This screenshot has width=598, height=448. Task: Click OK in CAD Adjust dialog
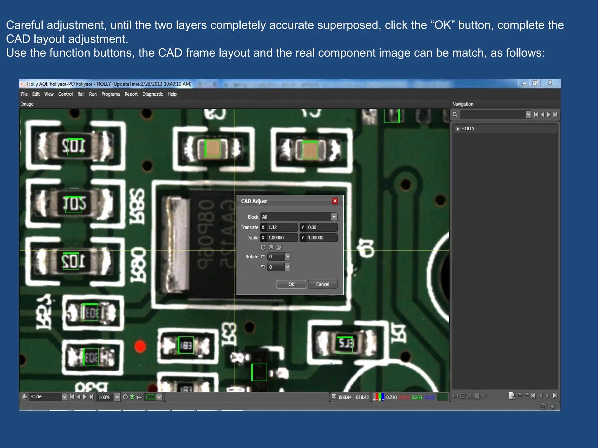tap(291, 284)
